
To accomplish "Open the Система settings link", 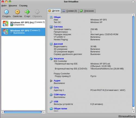I will pyautogui.click(x=58, y=27).
